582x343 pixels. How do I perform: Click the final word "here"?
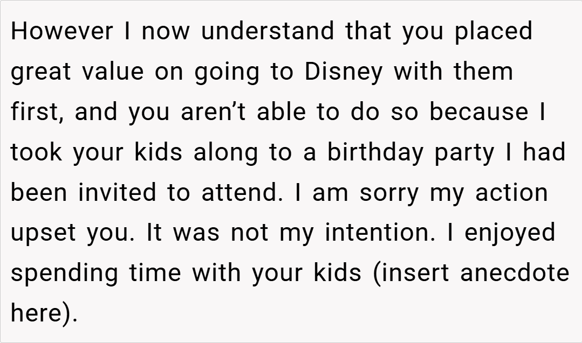pyautogui.click(x=36, y=313)
